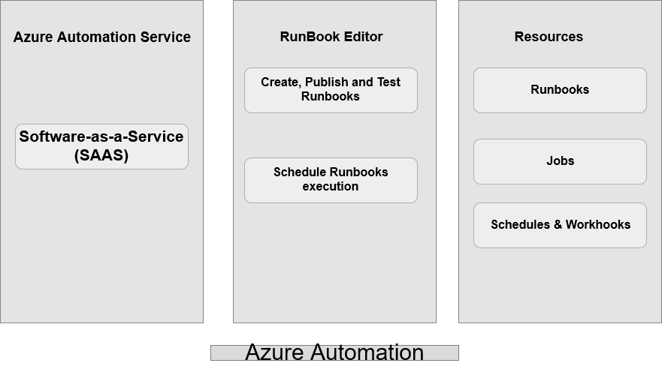Viewport: 662px width, 366px height.
Task: Click empty area below the SAAS box
Action: (x=101, y=247)
